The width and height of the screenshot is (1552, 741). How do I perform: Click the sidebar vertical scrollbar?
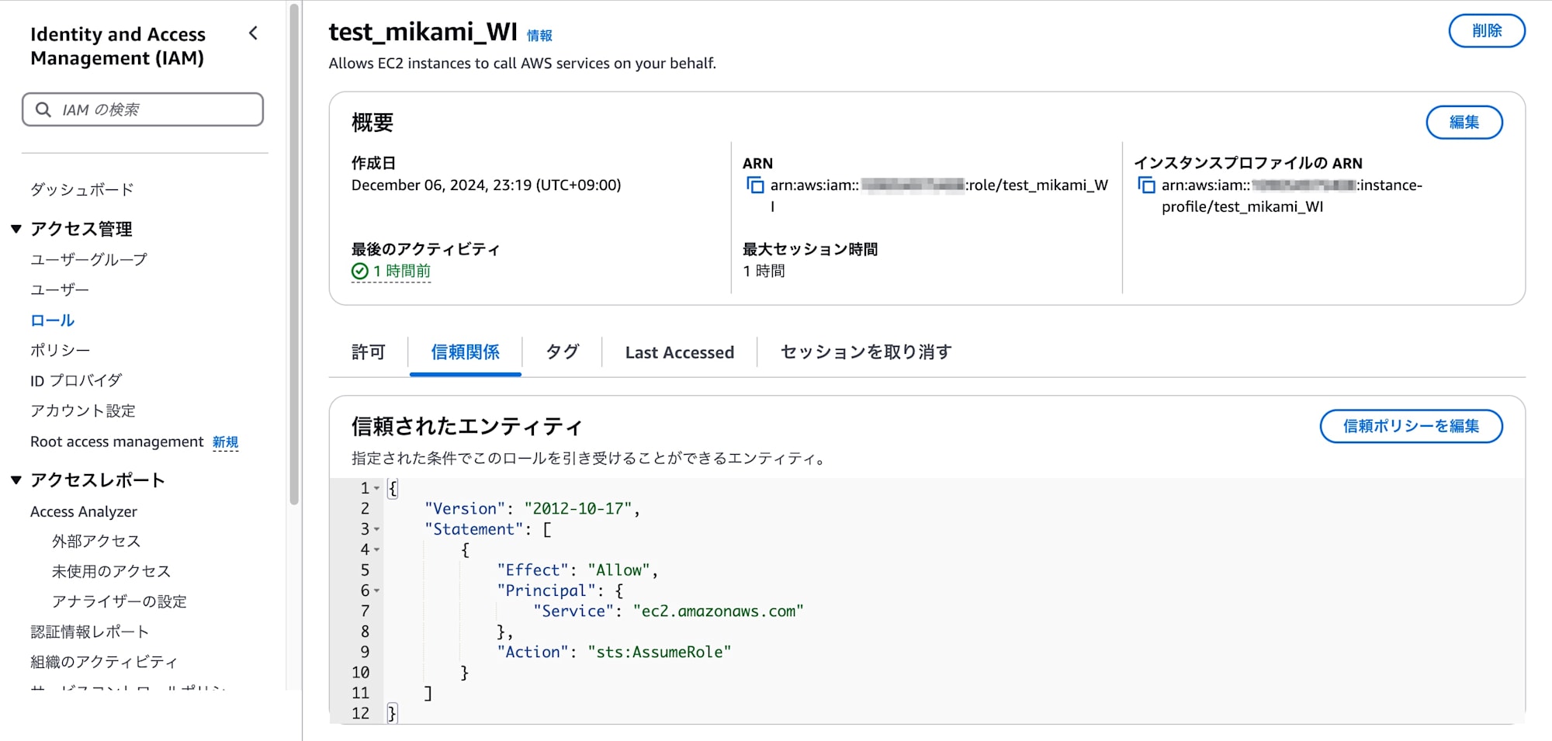[x=294, y=256]
